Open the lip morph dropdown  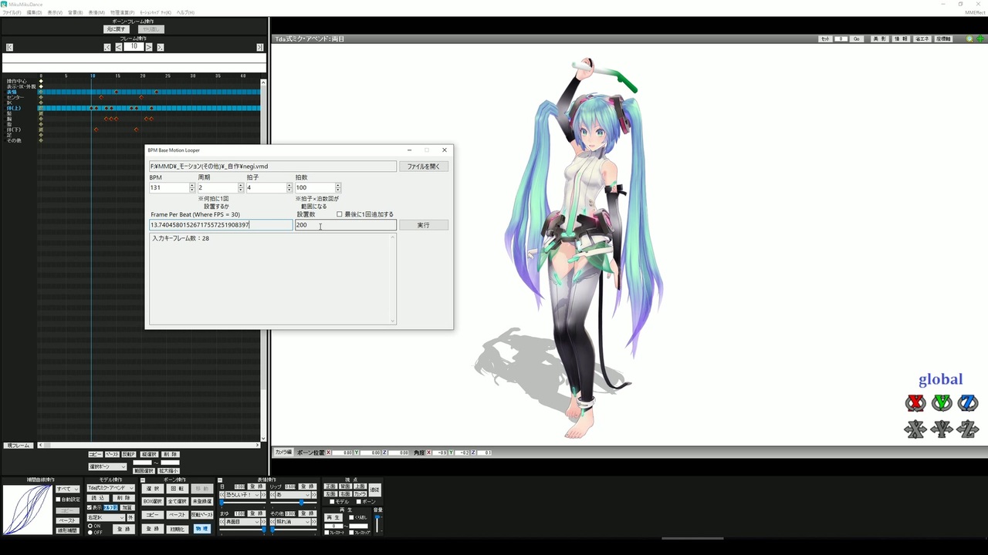coord(293,495)
